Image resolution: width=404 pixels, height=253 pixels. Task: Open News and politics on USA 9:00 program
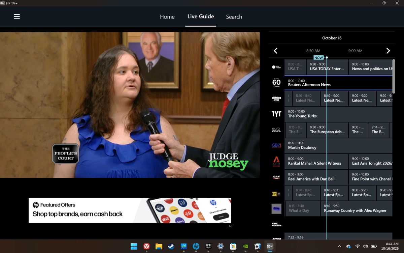pyautogui.click(x=371, y=67)
